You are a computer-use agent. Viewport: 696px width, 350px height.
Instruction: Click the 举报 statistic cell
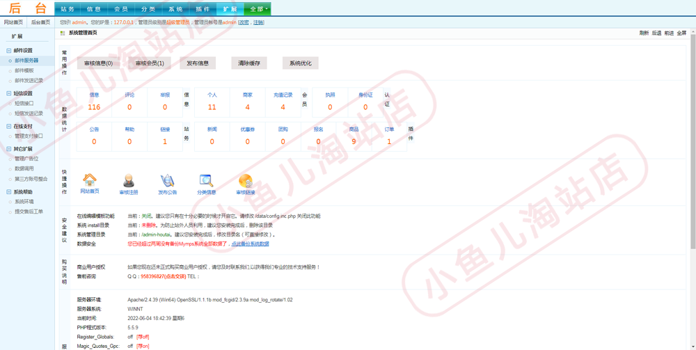point(165,102)
